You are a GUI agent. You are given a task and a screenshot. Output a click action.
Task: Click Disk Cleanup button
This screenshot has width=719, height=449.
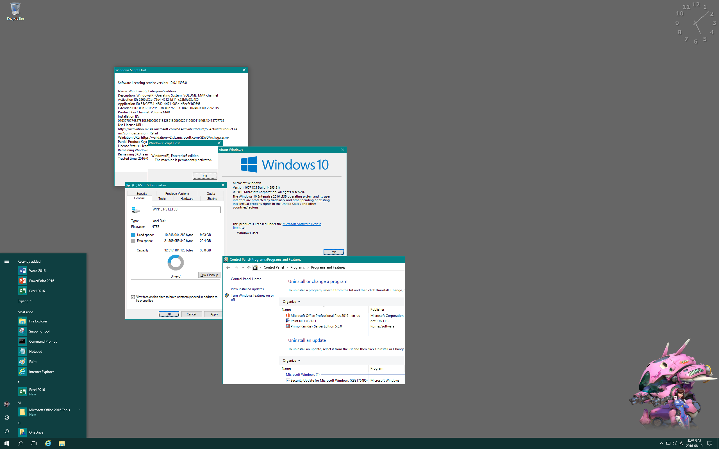(209, 275)
